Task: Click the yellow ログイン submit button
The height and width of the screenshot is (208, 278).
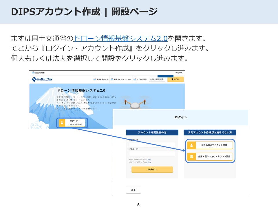Action: tap(152, 170)
